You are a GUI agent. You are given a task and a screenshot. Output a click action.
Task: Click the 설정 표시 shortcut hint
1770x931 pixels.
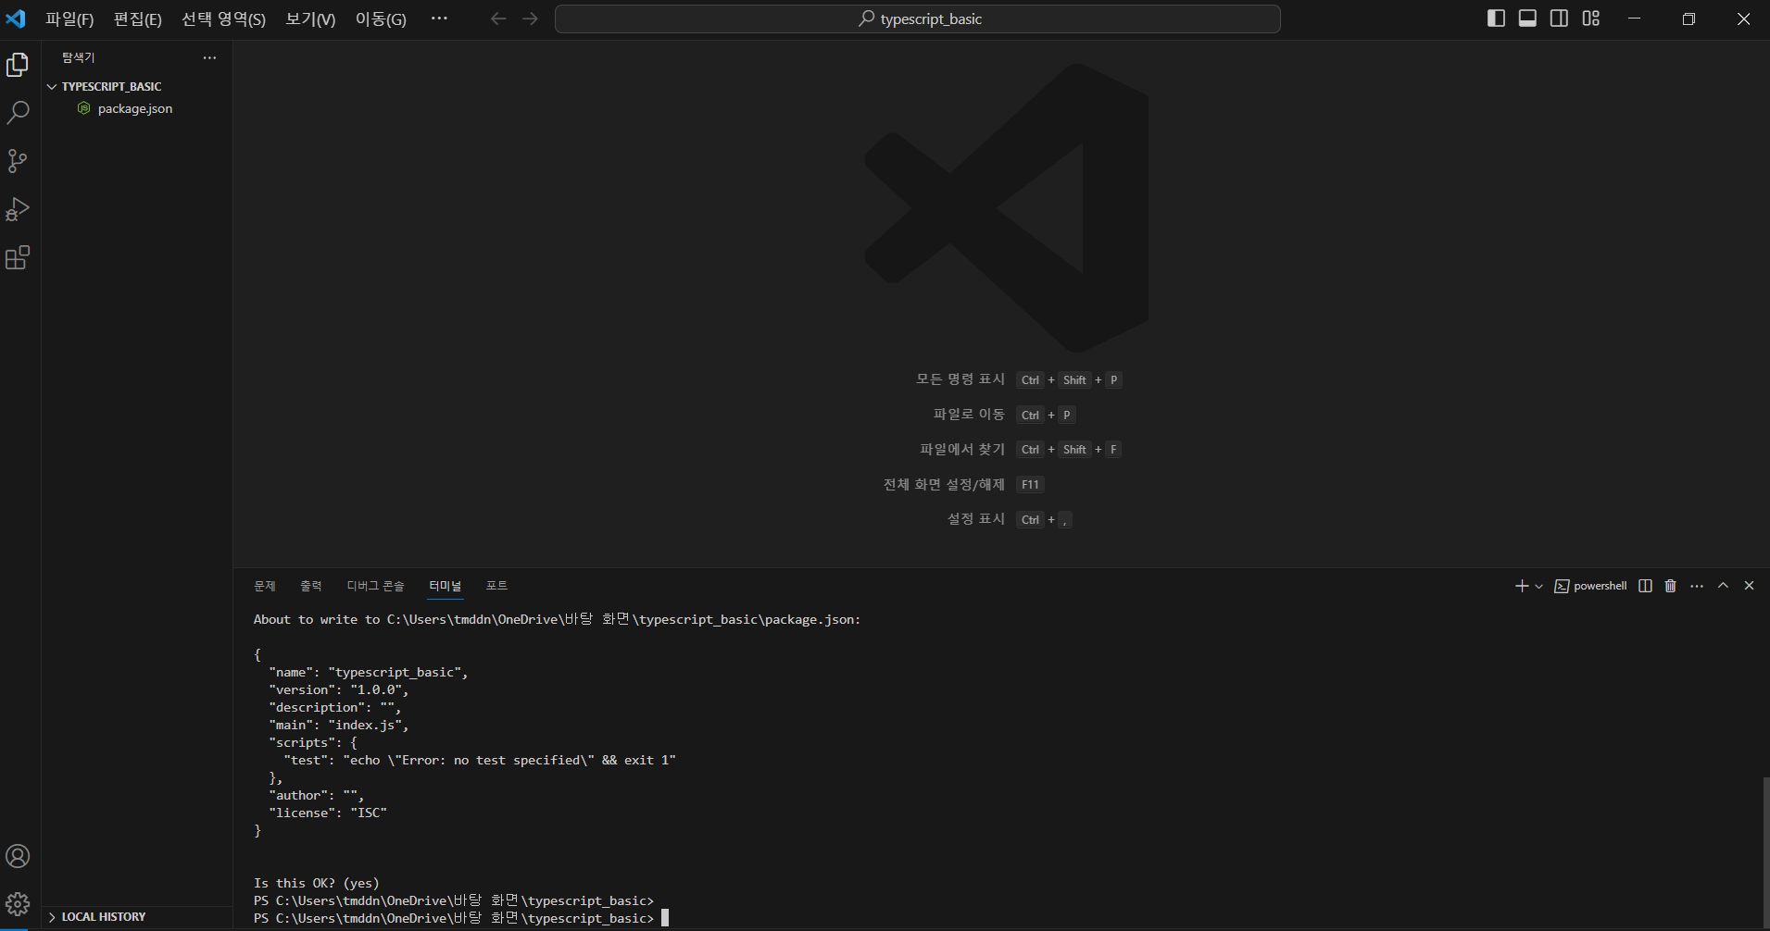976,519
